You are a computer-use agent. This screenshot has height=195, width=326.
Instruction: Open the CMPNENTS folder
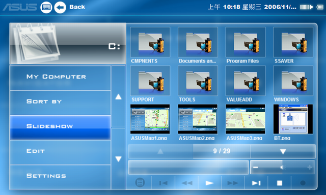pos(150,42)
